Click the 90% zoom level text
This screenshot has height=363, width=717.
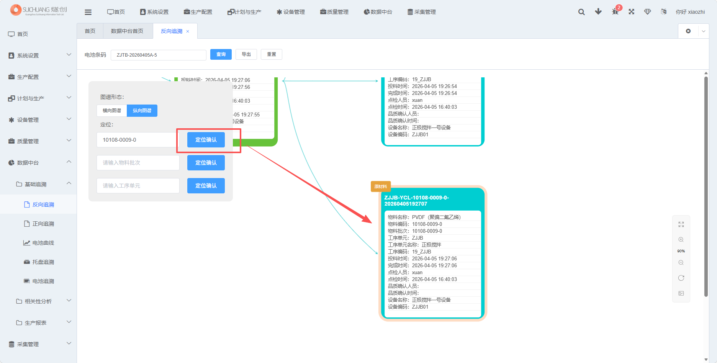pyautogui.click(x=681, y=251)
